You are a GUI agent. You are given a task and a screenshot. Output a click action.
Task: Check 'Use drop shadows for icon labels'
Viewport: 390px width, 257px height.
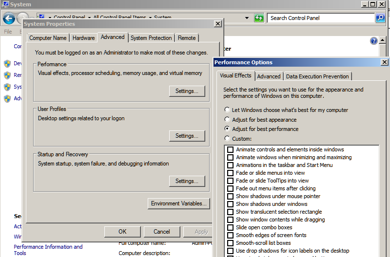[230, 251]
